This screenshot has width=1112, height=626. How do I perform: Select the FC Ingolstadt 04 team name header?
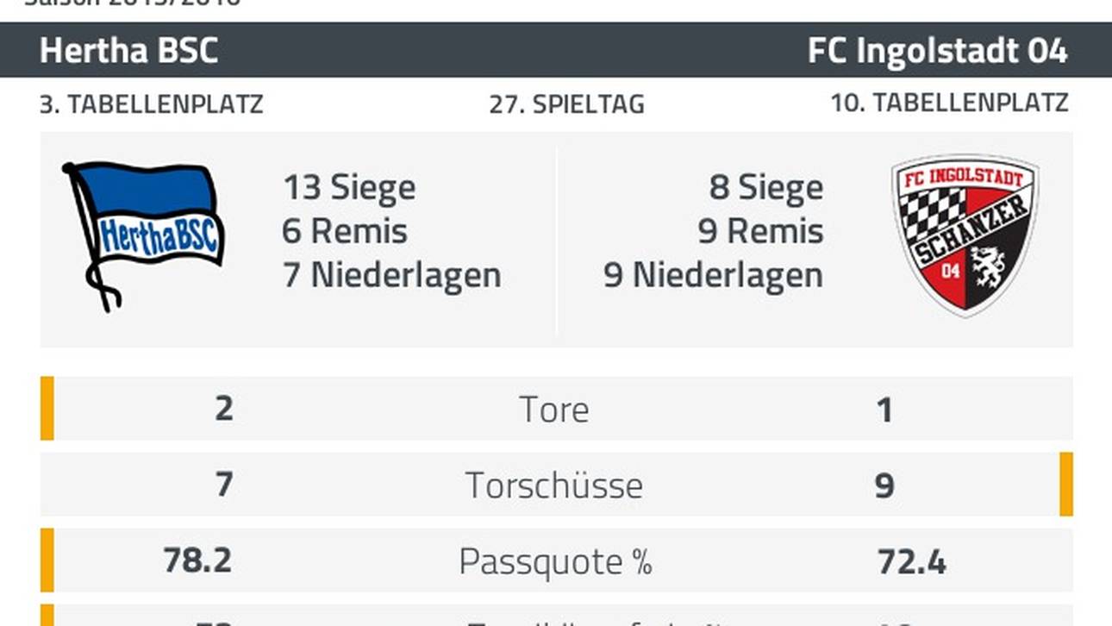(938, 51)
